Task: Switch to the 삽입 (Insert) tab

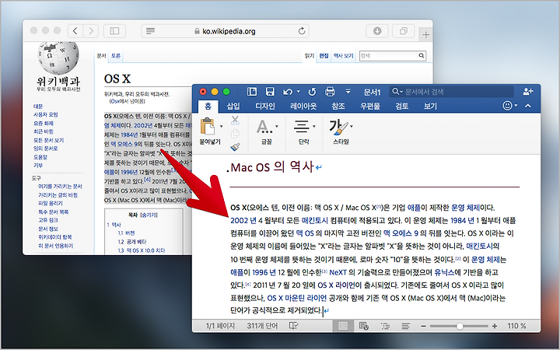Action: pos(233,106)
